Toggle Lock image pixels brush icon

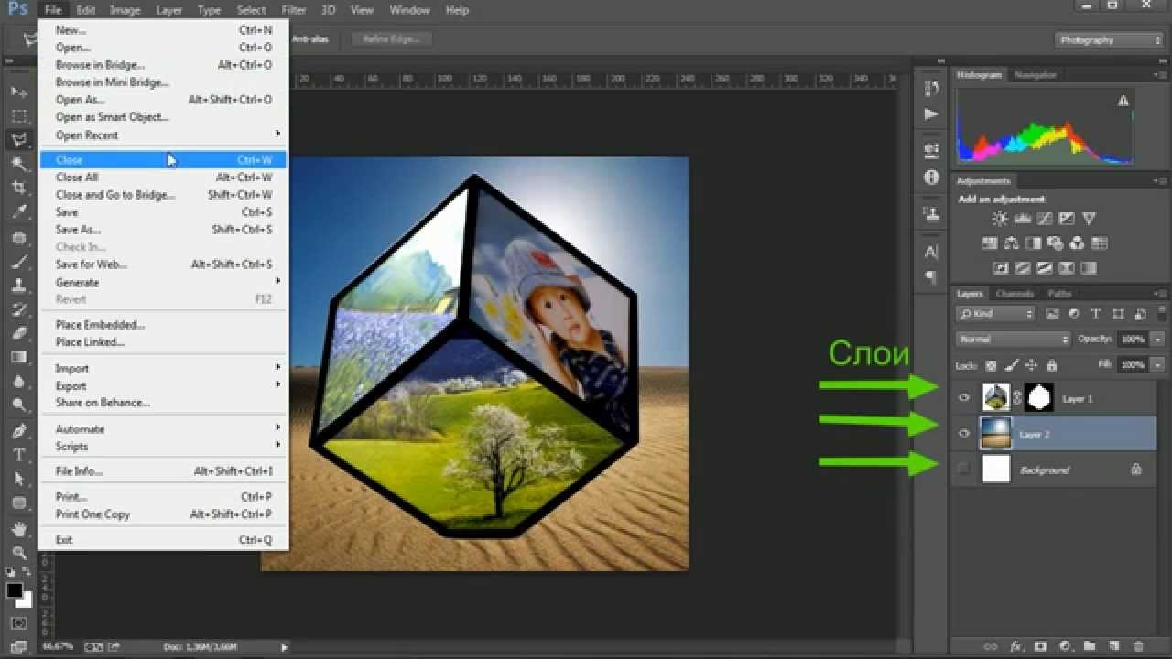[x=1011, y=364]
